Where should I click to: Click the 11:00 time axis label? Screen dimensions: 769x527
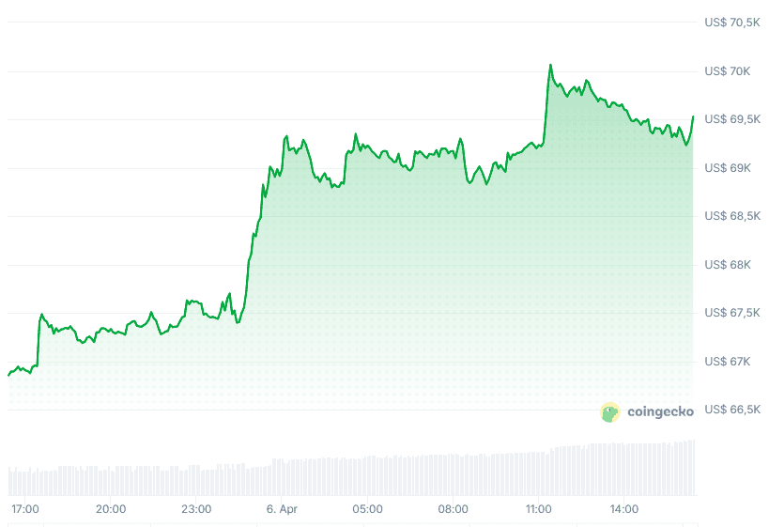(x=538, y=509)
